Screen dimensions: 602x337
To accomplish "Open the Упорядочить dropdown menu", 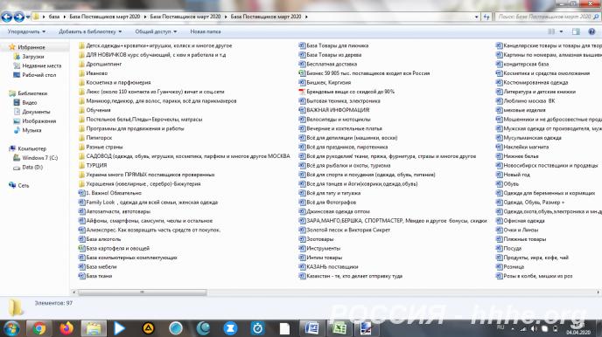I will [26, 31].
